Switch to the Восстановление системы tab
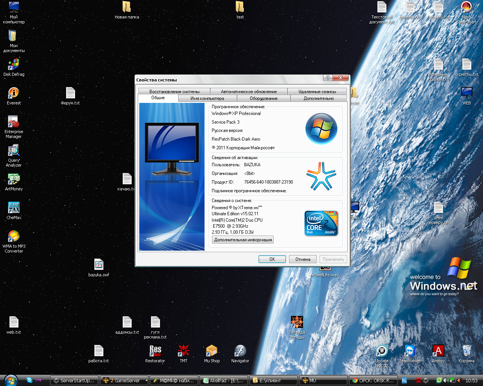 coord(174,92)
